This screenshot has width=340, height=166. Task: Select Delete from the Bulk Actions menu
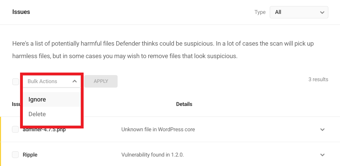[x=37, y=114]
